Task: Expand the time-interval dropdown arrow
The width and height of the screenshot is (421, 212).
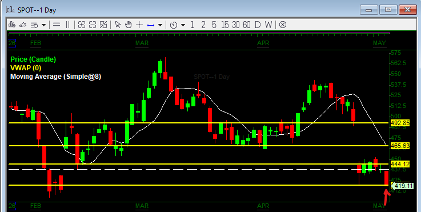Action: click(183, 25)
